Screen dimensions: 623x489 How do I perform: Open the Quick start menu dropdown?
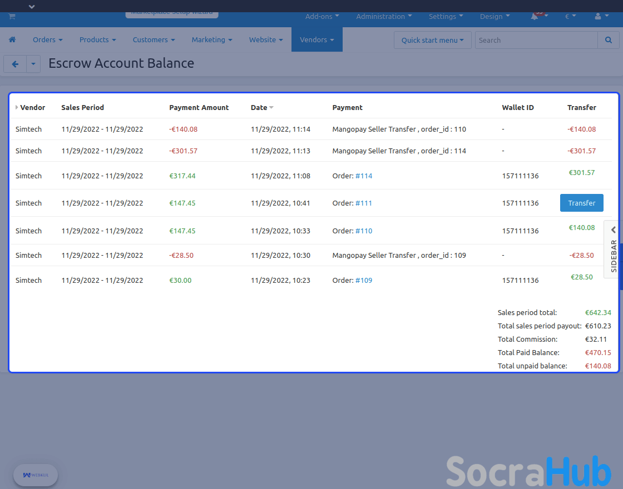(x=432, y=40)
